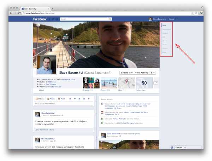The width and height of the screenshot is (212, 161).
Task: Click the audience icon beside the first post's timestamp
Action: tap(62, 115)
